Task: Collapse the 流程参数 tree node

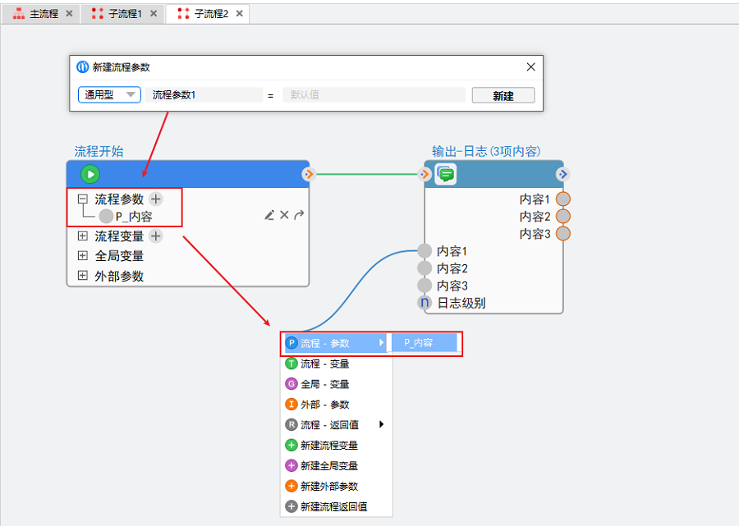Action: [82, 199]
